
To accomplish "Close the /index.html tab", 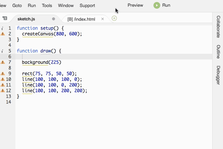I will click(102, 19).
